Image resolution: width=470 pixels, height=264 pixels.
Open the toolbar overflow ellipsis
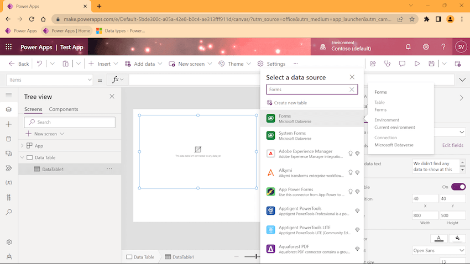pyautogui.click(x=296, y=64)
